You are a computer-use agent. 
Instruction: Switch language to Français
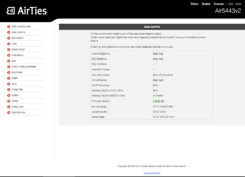click(x=219, y=4)
